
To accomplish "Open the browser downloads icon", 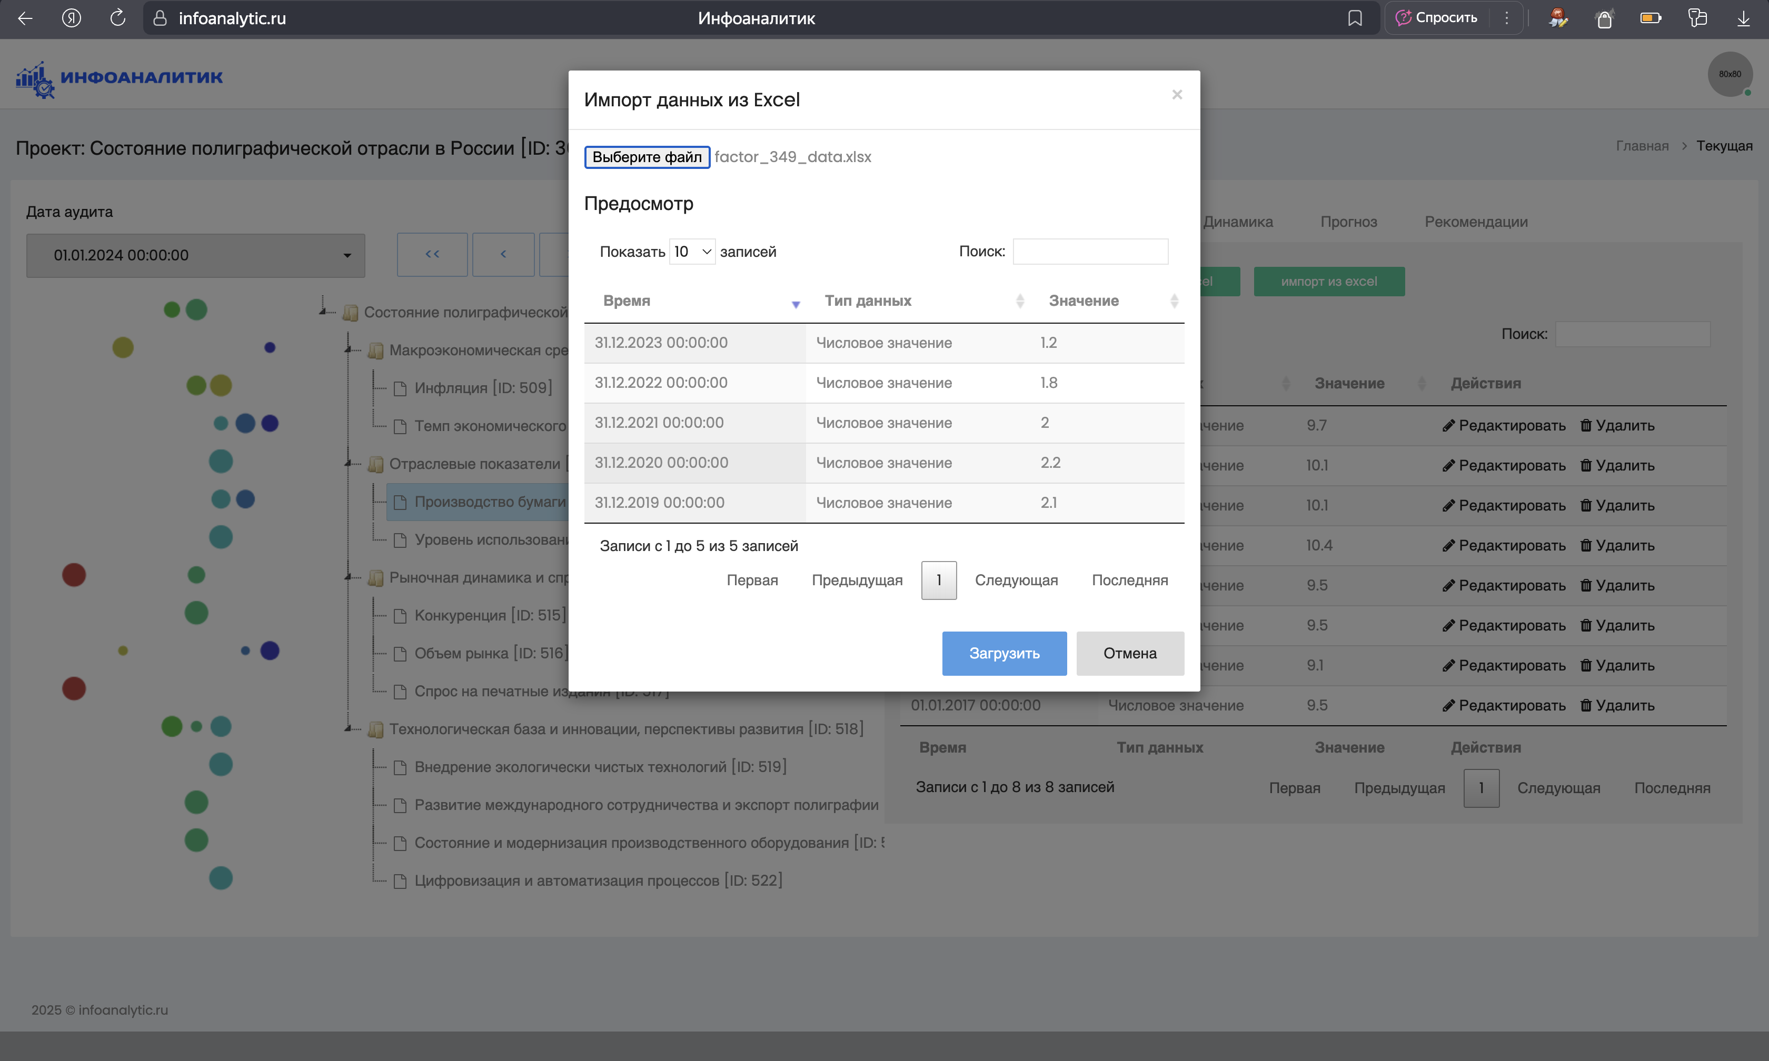I will (x=1743, y=18).
